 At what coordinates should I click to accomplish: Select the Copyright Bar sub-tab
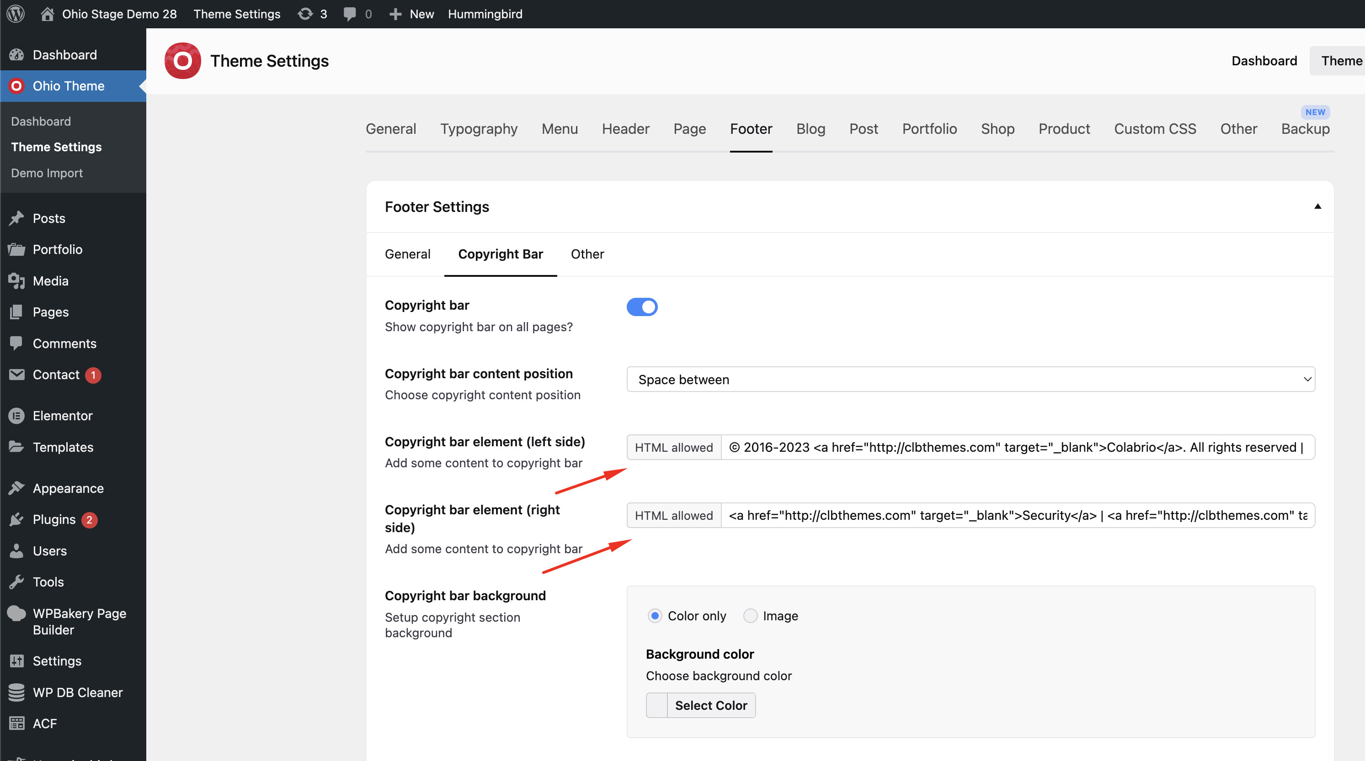[500, 254]
